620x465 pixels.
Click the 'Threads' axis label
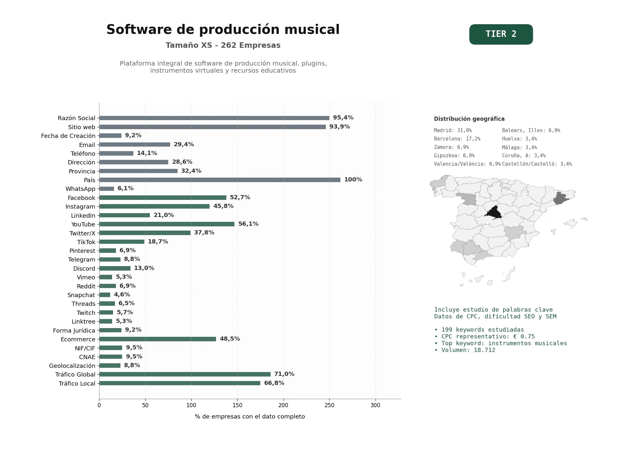84,304
